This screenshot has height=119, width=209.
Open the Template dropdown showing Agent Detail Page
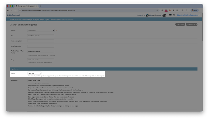37,80
